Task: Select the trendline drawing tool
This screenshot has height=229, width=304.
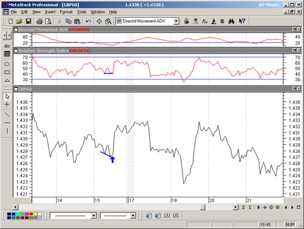Action: click(x=7, y=114)
